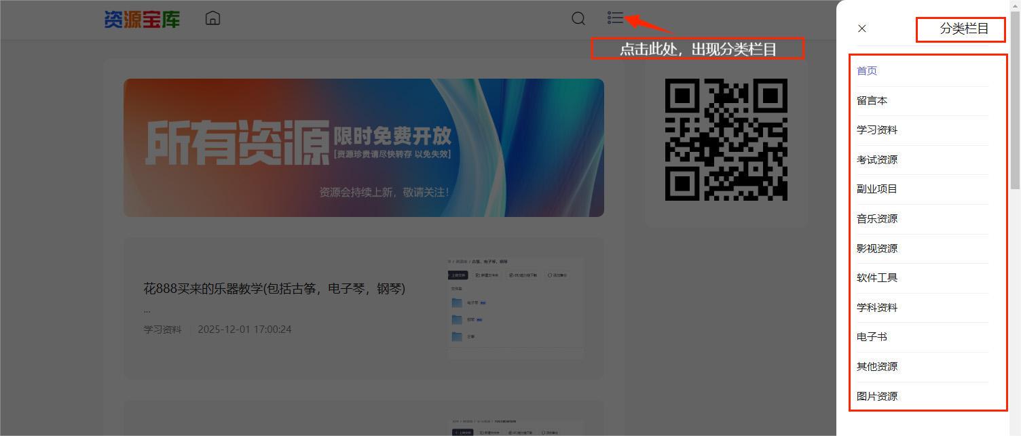The image size is (1021, 436).
Task: Click 学习资料 tag under the article
Action: (162, 330)
